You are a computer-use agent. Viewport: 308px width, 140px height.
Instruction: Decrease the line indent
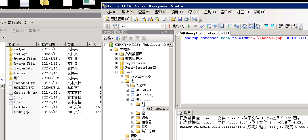point(281,26)
